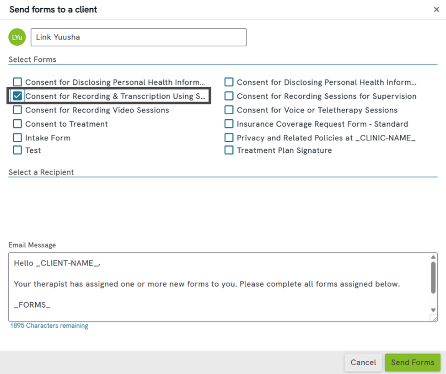Click the email message scrollbar up arrow
The width and height of the screenshot is (446, 374).
(x=433, y=257)
